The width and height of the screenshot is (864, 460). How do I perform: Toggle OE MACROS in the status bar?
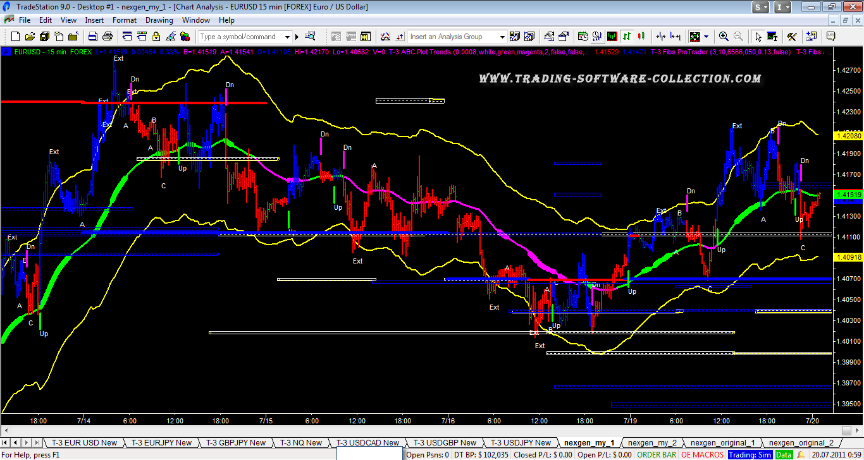click(x=702, y=454)
